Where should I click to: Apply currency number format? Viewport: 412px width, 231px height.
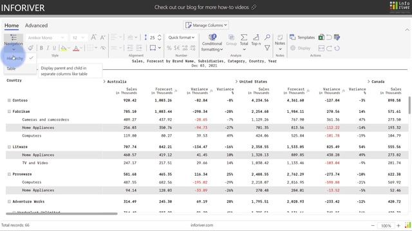(x=177, y=48)
